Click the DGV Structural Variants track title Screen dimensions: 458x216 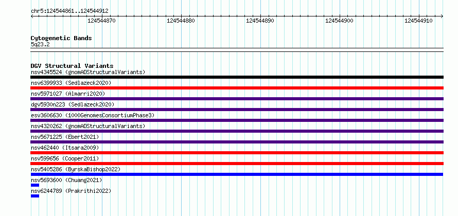click(72, 66)
